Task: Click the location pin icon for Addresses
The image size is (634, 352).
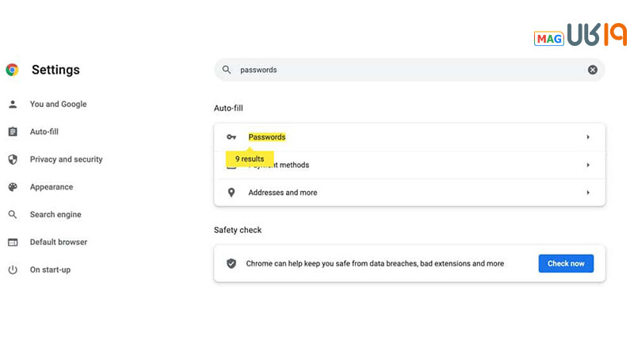Action: [x=231, y=193]
